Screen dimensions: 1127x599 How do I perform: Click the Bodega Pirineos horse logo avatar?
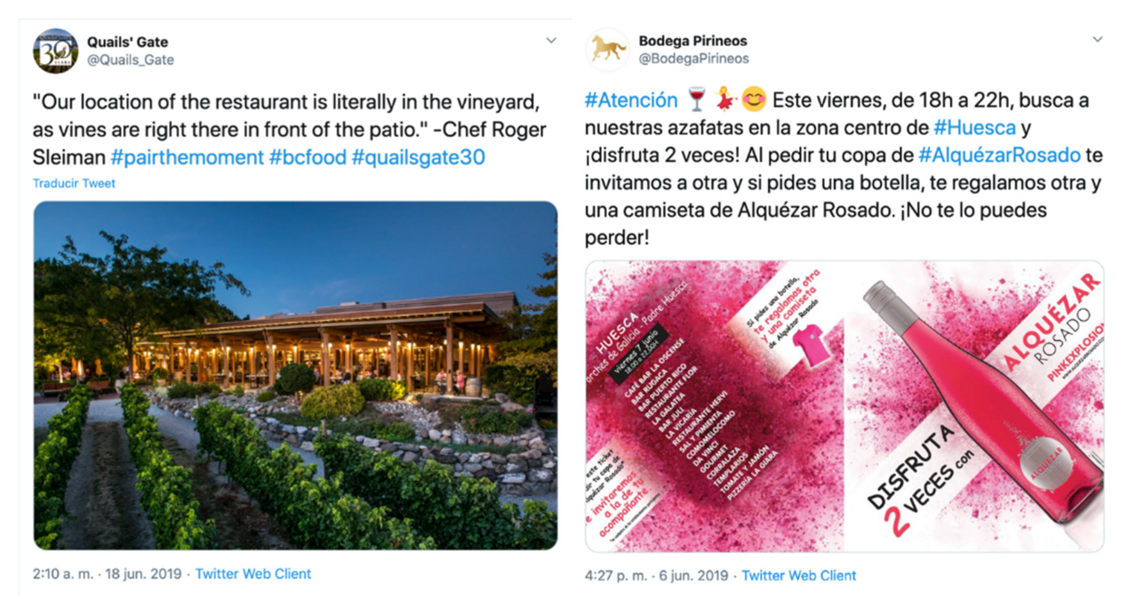(607, 49)
